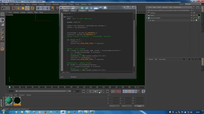Image resolution: width=204 pixels, height=114 pixels.
Task: Toggle the X axis lock
Action: (x=38, y=8)
